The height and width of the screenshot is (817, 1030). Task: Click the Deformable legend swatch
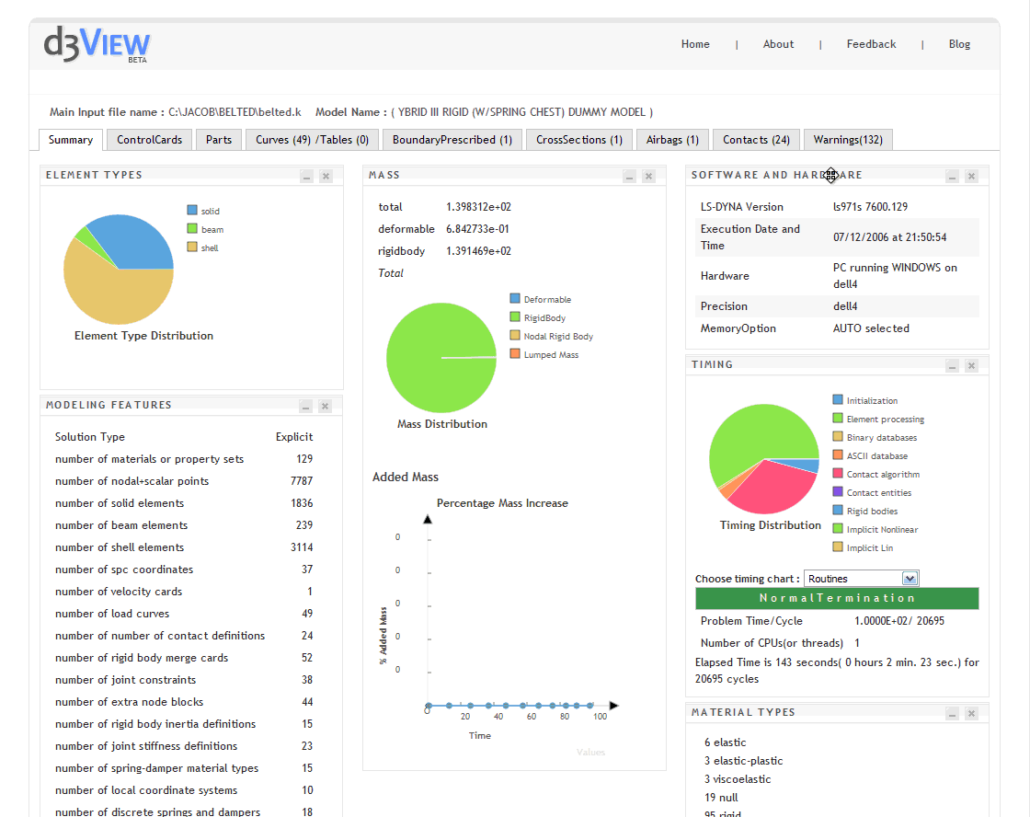pos(515,298)
